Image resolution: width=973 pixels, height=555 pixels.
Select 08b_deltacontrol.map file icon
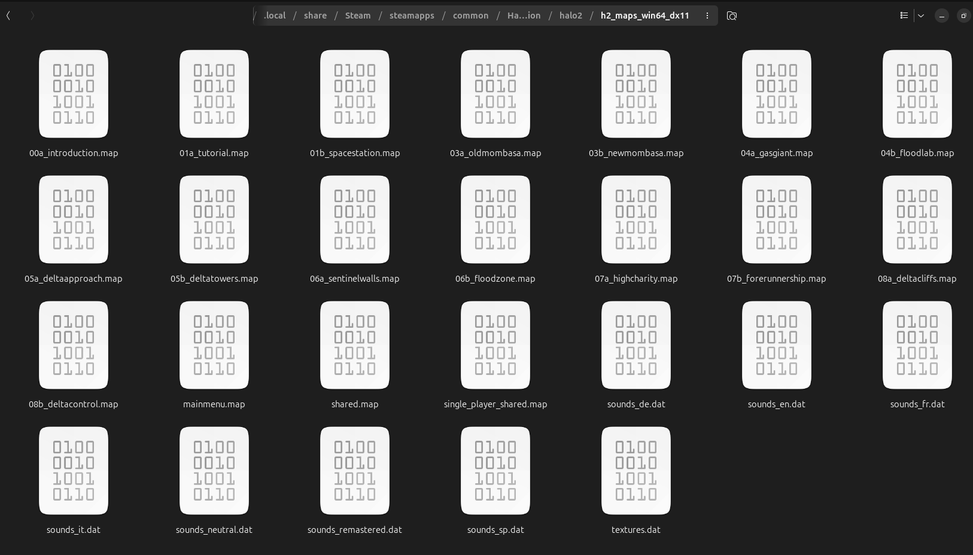tap(74, 345)
